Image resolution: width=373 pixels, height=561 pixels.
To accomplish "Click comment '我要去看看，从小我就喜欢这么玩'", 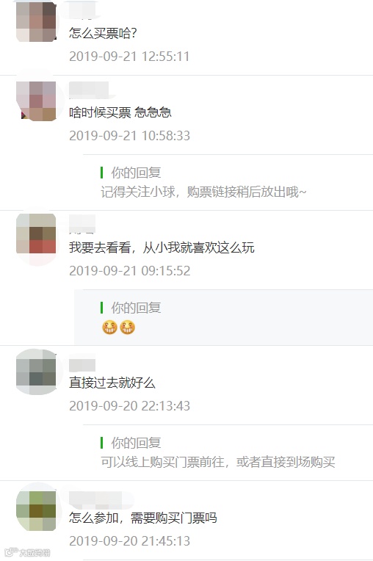I will click(x=162, y=247).
